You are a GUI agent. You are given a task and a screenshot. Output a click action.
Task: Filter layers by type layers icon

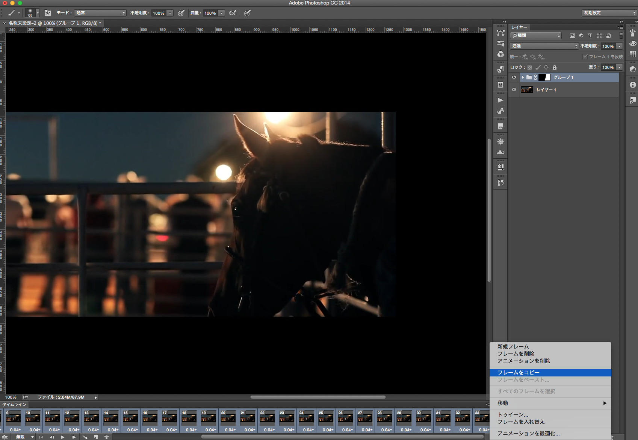(590, 36)
